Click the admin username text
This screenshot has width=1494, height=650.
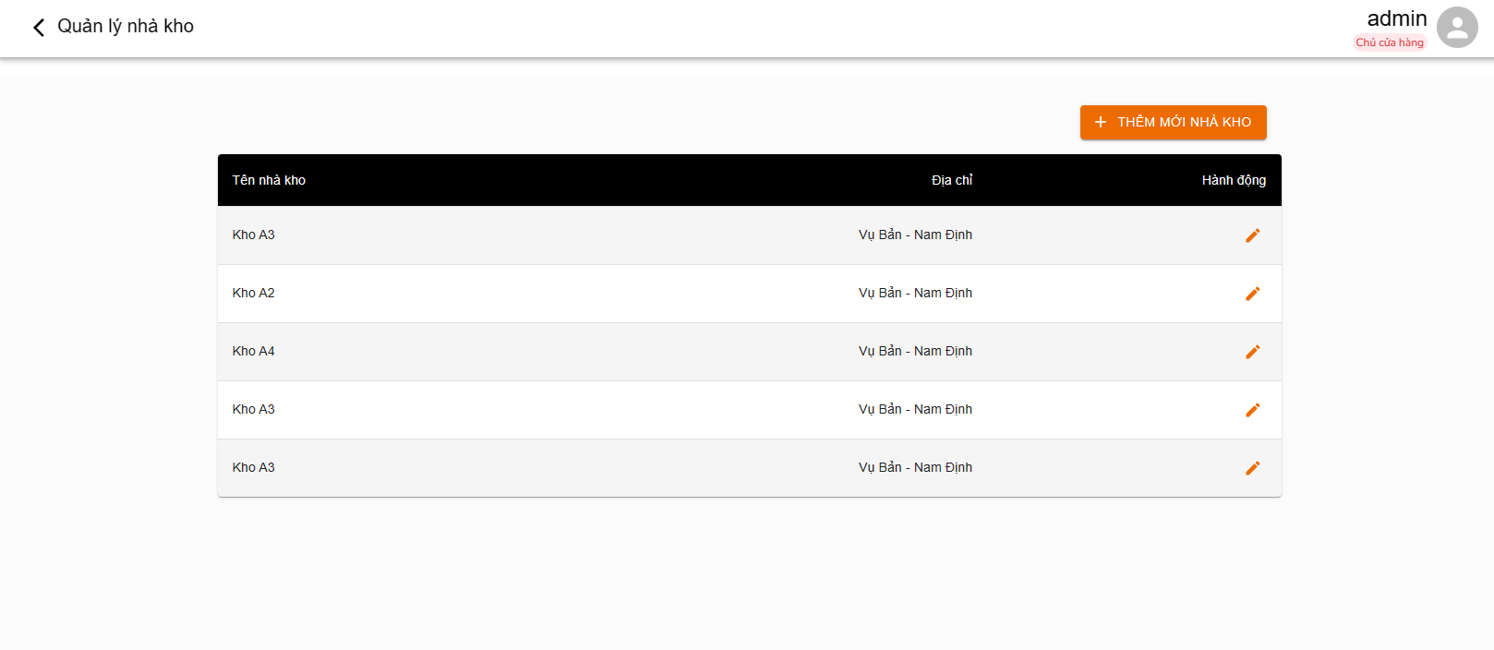point(1397,18)
